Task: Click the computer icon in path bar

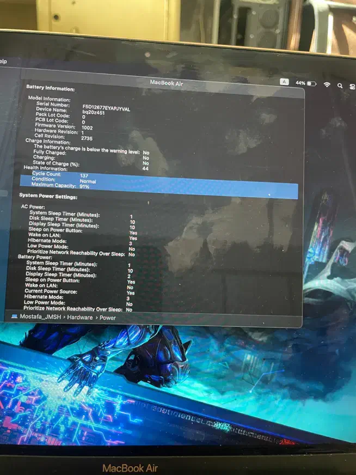Action: 14,316
